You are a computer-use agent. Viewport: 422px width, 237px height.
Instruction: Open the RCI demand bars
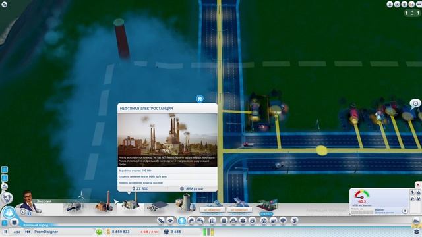[x=208, y=232]
